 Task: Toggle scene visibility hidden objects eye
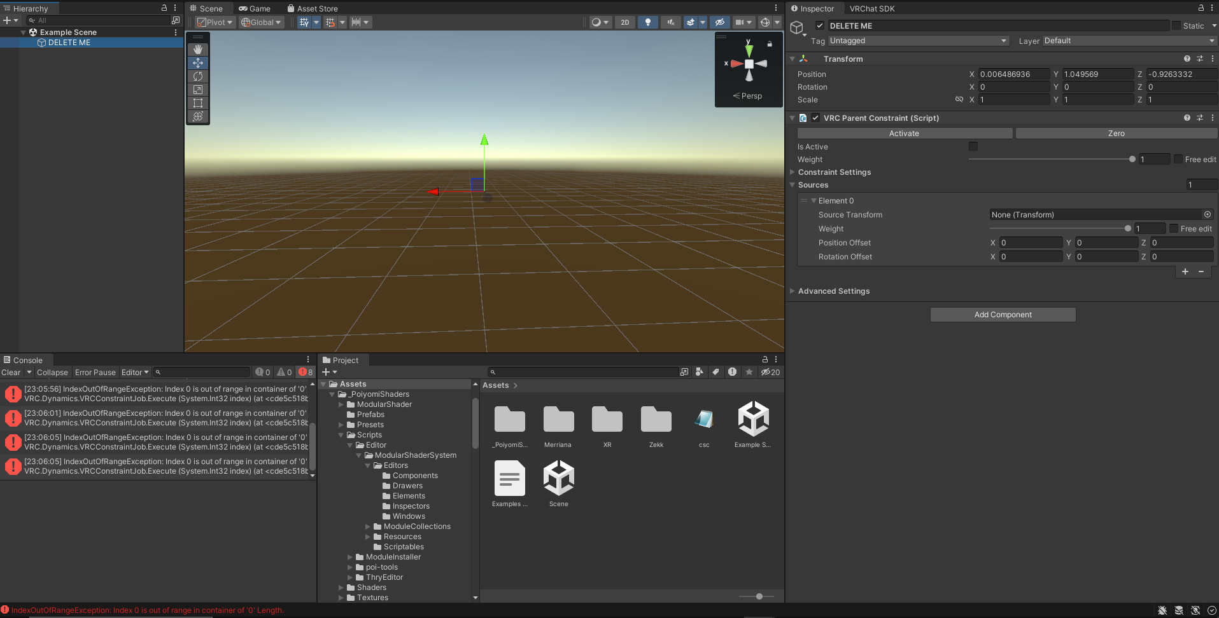[x=719, y=22]
